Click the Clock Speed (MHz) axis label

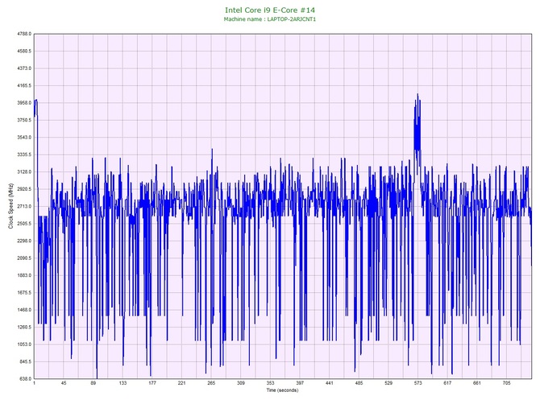(x=10, y=206)
